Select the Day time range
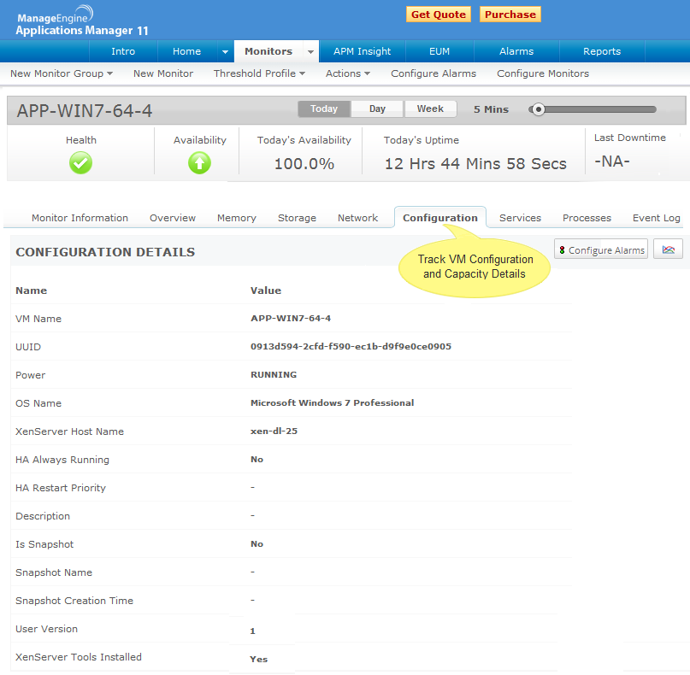The width and height of the screenshot is (690, 675). click(x=377, y=109)
